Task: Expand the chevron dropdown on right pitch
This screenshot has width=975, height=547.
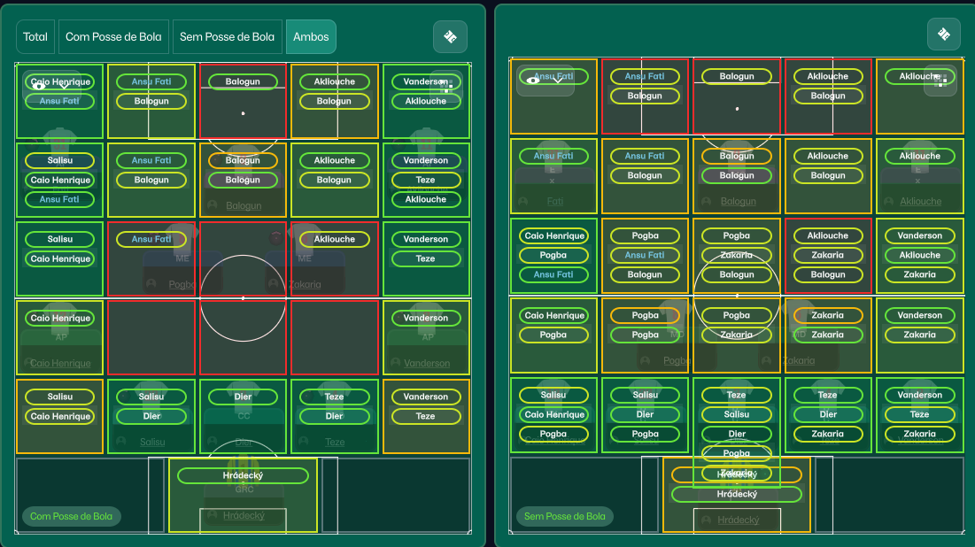Action: tap(558, 80)
